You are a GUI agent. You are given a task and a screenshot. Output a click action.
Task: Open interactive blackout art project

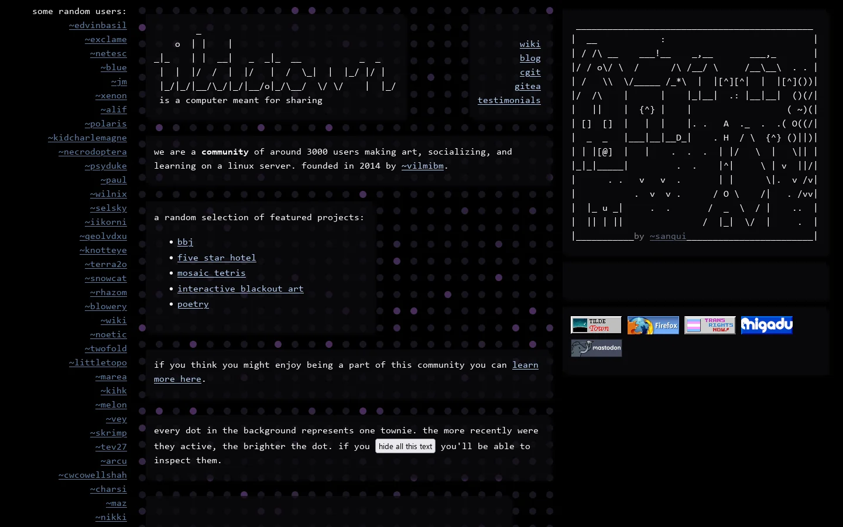(x=241, y=289)
